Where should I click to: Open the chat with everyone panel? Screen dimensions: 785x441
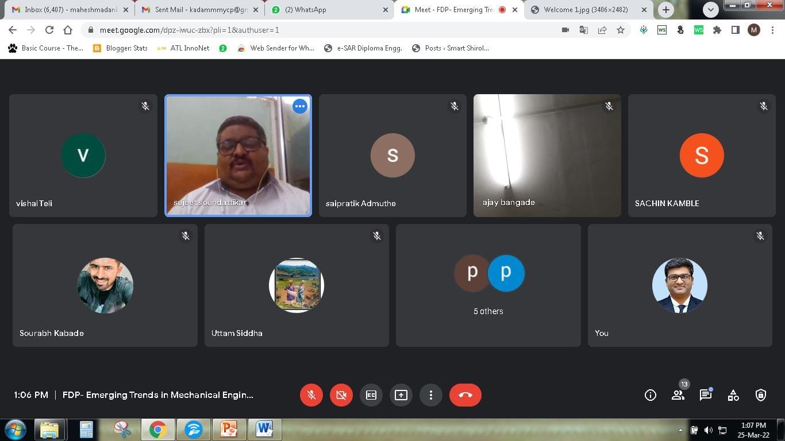705,395
